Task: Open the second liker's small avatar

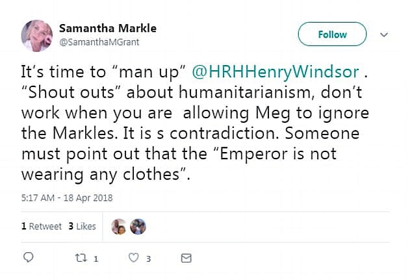Action: pyautogui.click(x=137, y=226)
